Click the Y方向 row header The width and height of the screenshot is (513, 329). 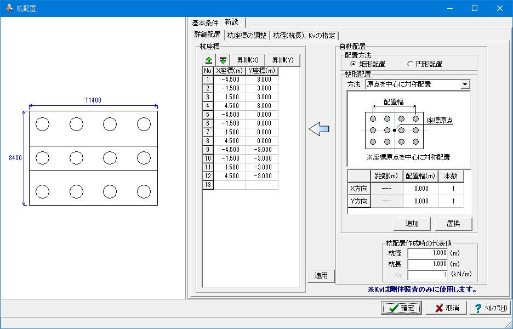(x=359, y=201)
